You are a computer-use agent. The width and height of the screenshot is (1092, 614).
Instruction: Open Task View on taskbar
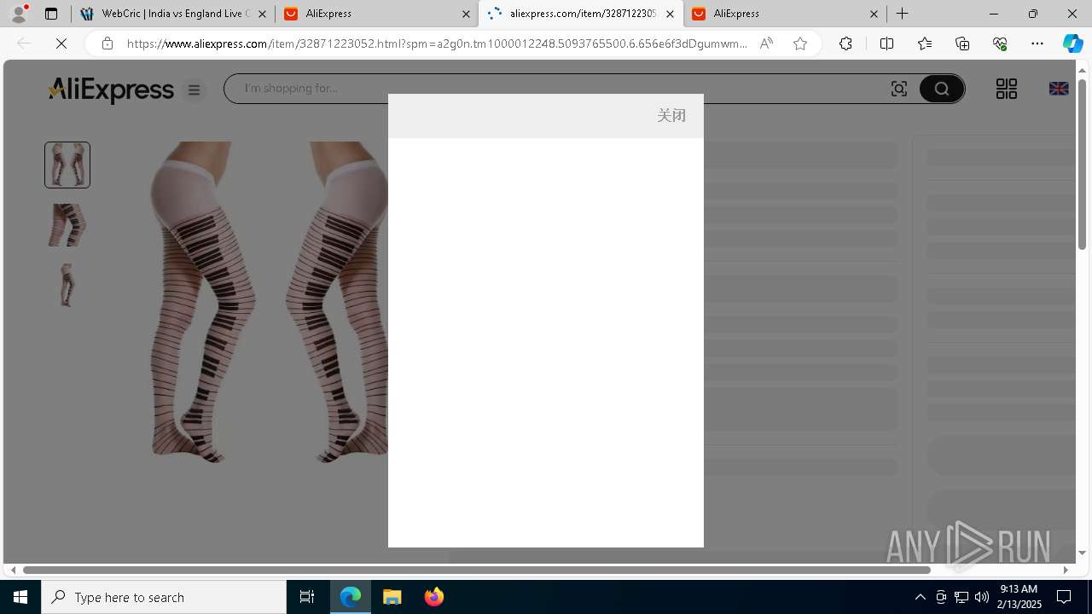(x=307, y=597)
